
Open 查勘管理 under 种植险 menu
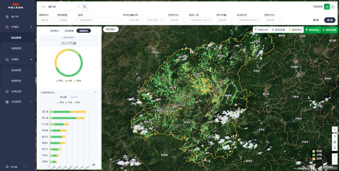[x=16, y=48]
